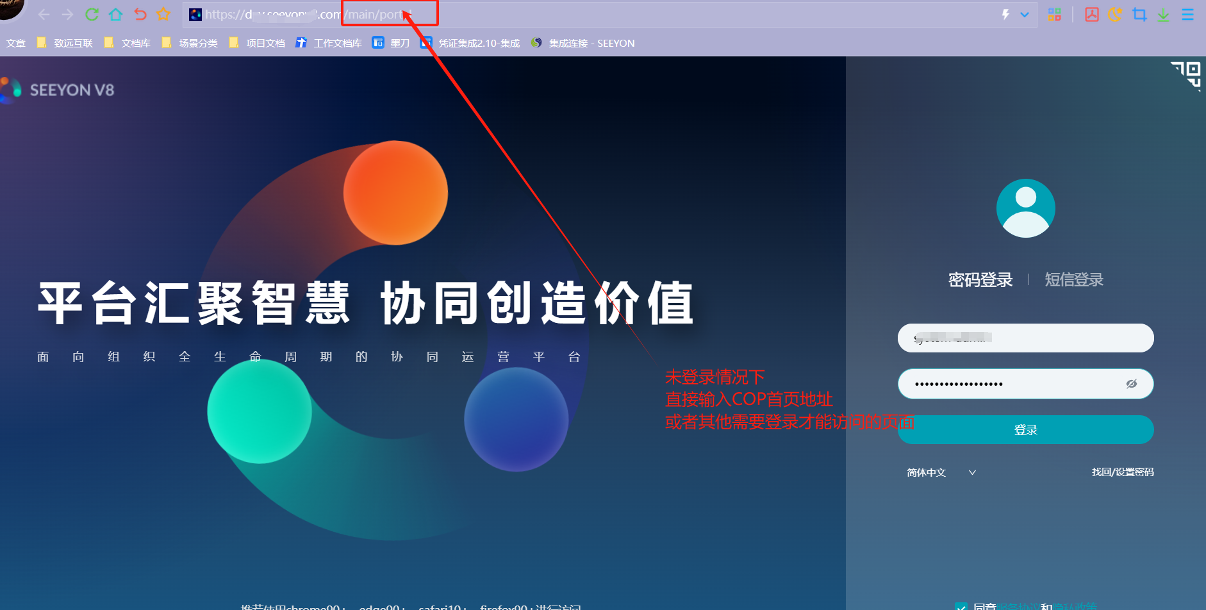The height and width of the screenshot is (610, 1206).
Task: Click the lightning speed-mode icon in address bar
Action: coord(1005,14)
